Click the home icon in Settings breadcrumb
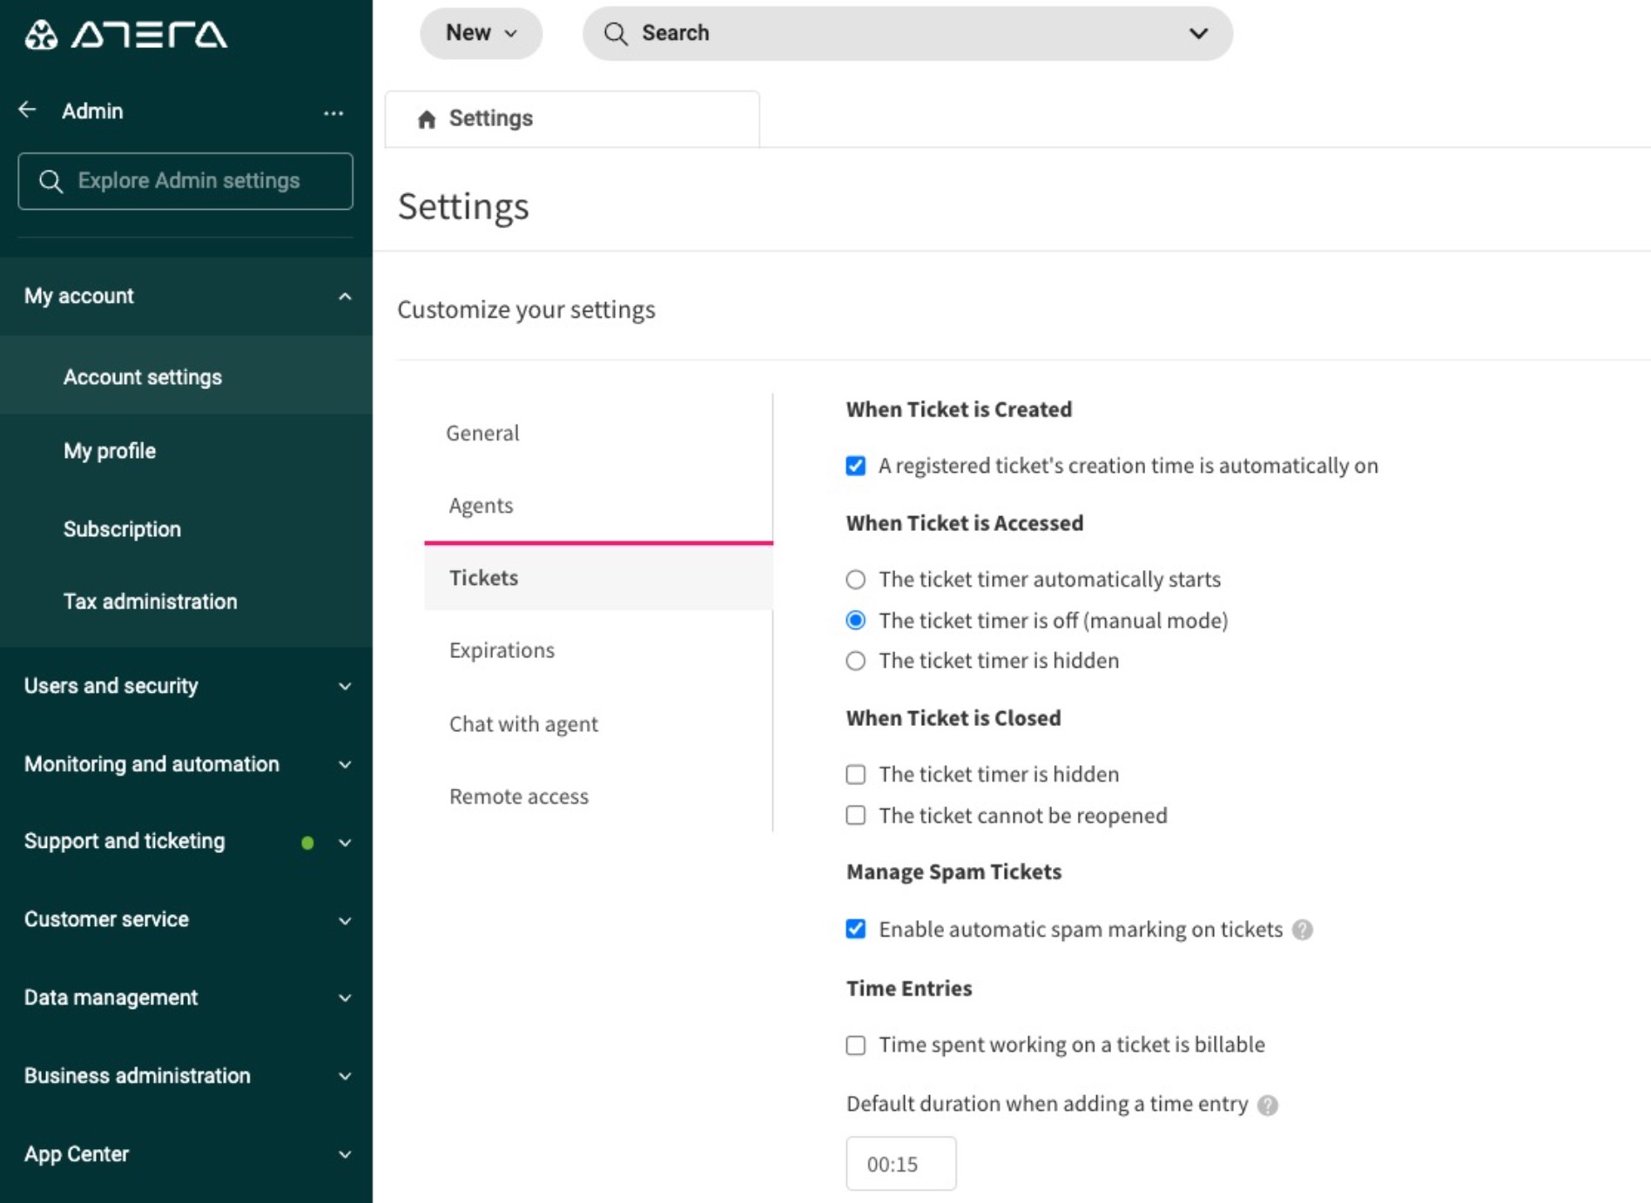 click(x=427, y=119)
